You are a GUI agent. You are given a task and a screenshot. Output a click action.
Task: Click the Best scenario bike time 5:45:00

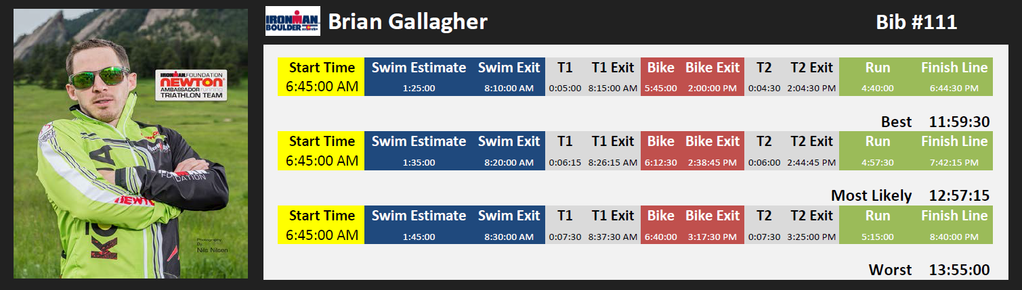pos(660,89)
